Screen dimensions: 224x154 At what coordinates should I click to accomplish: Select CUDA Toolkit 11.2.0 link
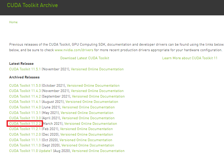click(x=25, y=135)
